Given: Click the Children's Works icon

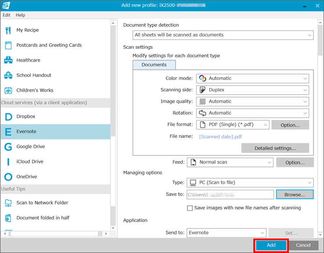Looking at the screenshot, I should [x=8, y=90].
